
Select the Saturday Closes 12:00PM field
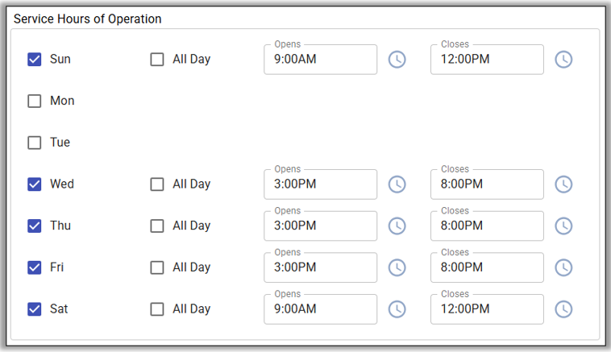click(x=487, y=309)
